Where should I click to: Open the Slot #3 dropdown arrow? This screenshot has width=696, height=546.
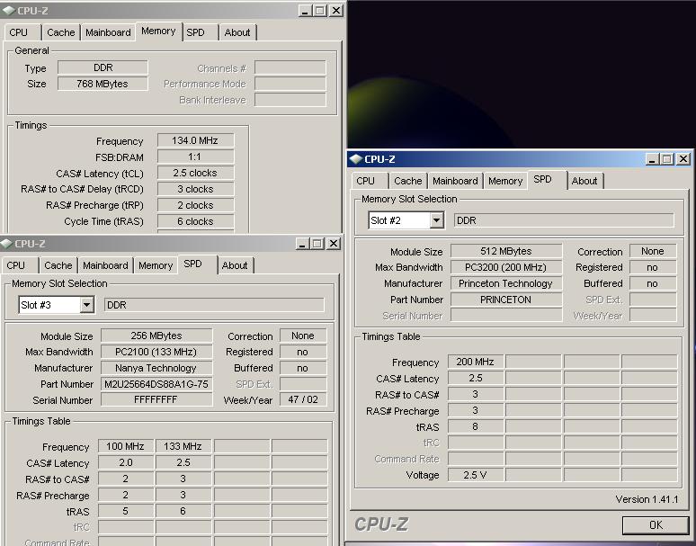[x=86, y=305]
